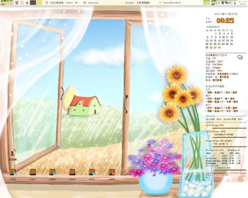Activate the nmcWeather taskbar entry
Viewport: 248px width, 198px height.
click(x=170, y=3)
